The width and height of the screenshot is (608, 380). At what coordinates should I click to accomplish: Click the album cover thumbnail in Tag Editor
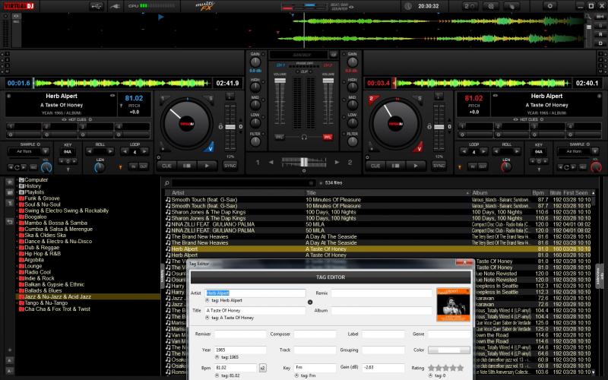point(453,305)
